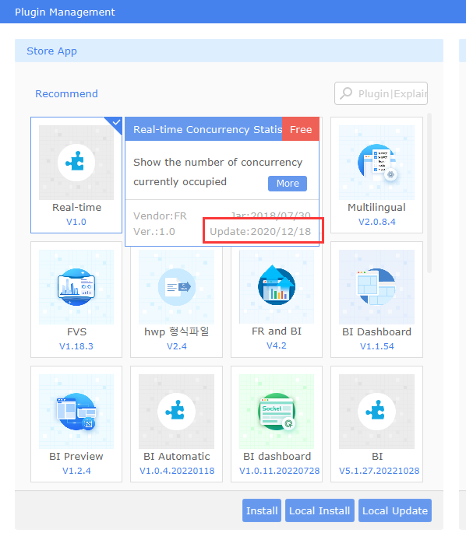Image resolution: width=466 pixels, height=533 pixels.
Task: Select the Socket BI dashboard plugin icon
Action: coord(277,412)
